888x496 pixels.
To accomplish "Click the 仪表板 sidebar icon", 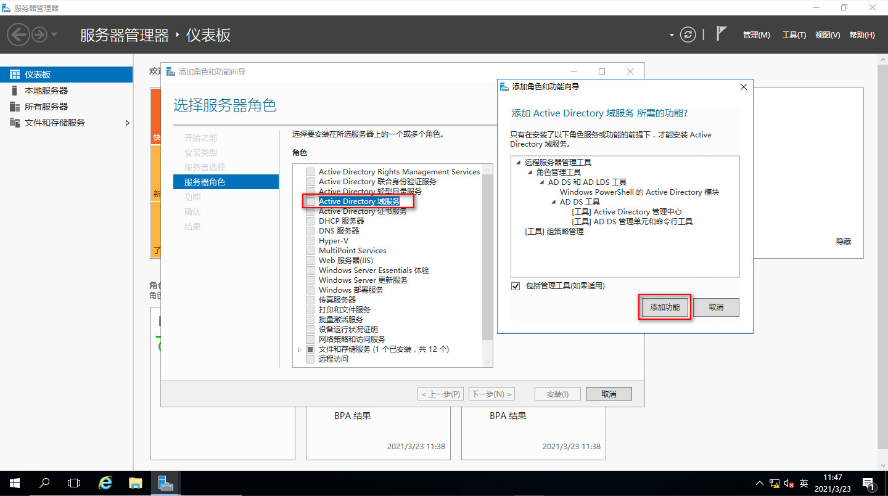I will pyautogui.click(x=14, y=75).
